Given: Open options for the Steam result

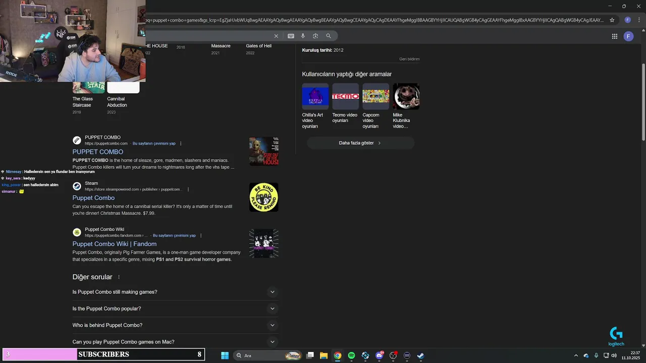Looking at the screenshot, I should (188, 190).
